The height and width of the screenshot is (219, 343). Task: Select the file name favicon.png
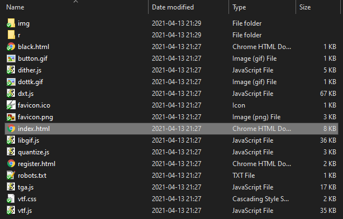[x=35, y=117]
